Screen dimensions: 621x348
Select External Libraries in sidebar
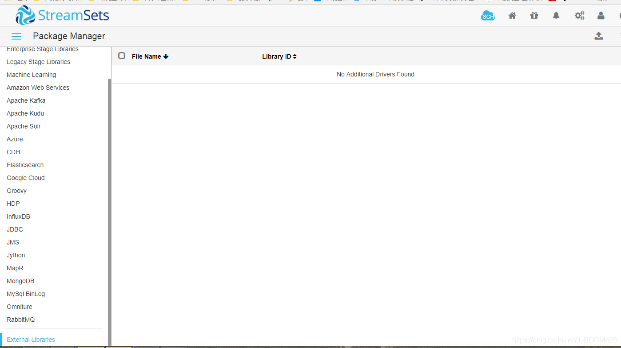(31, 340)
